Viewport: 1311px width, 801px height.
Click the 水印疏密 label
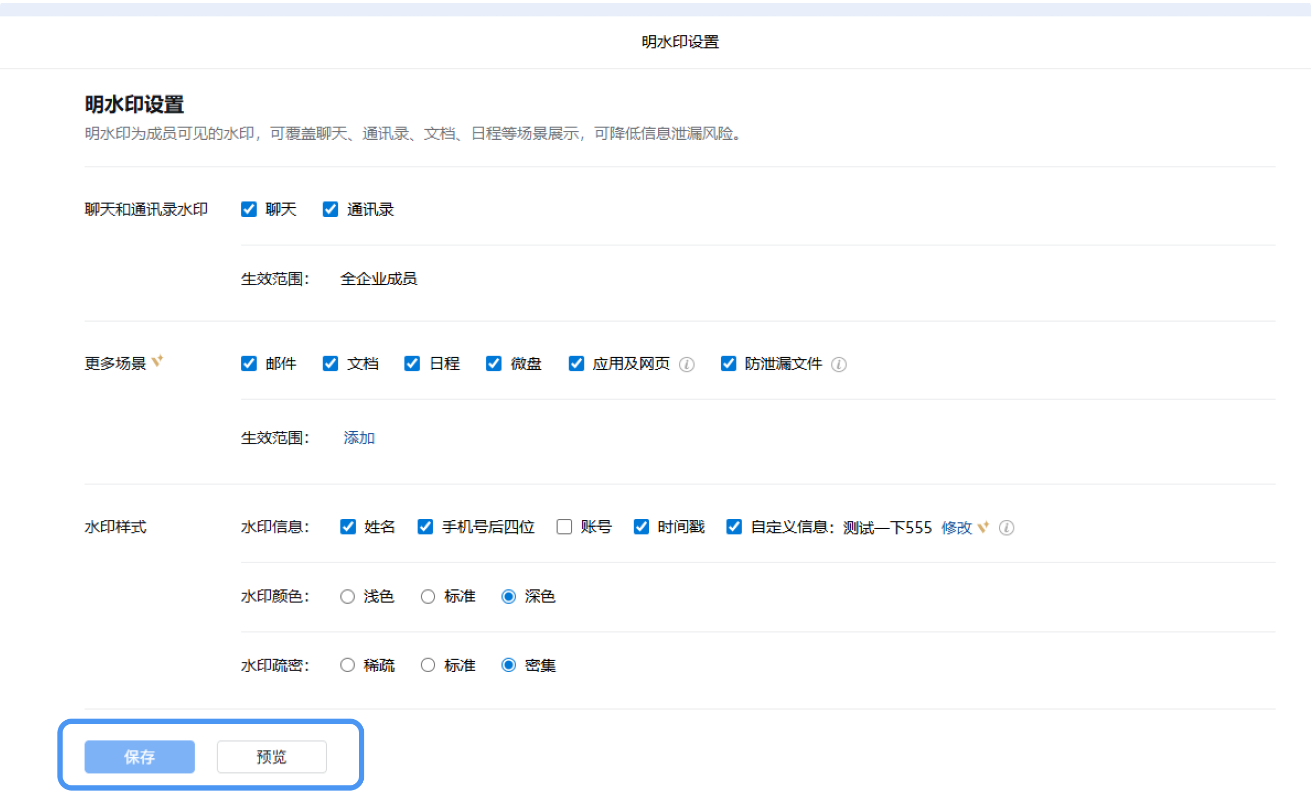(275, 665)
